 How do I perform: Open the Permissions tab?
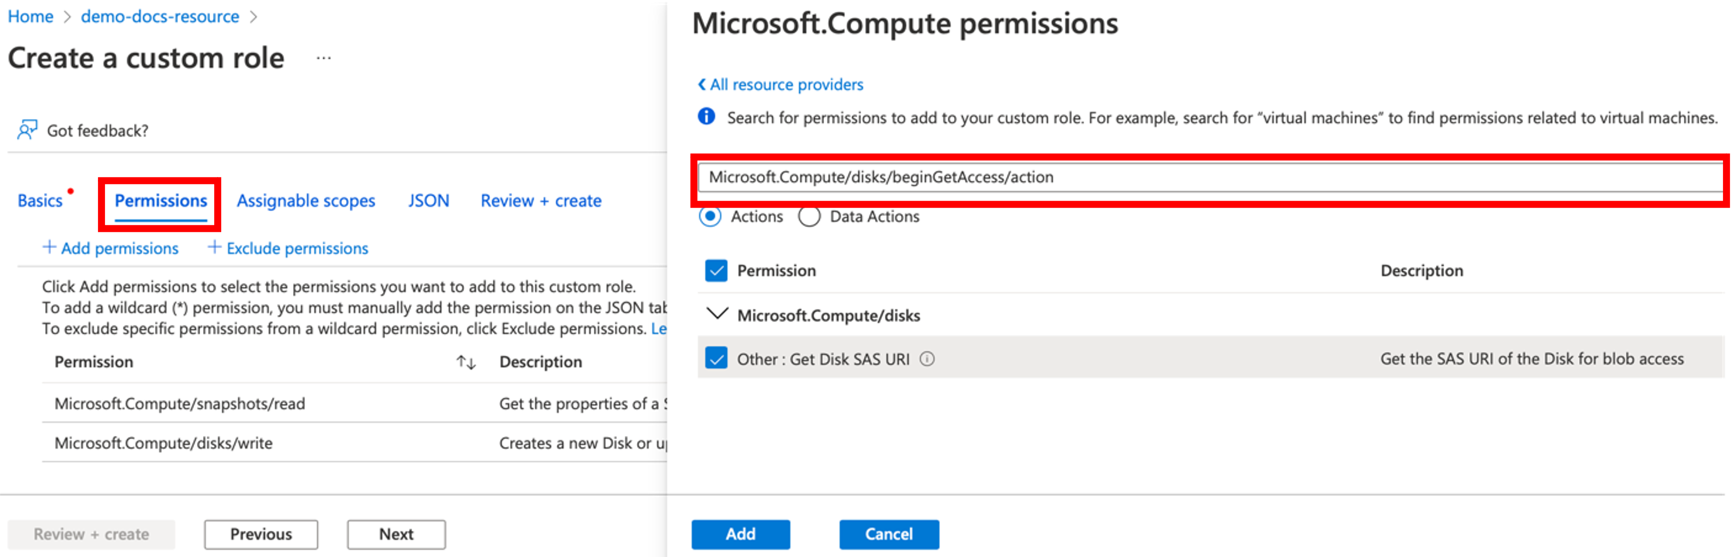[x=160, y=200]
